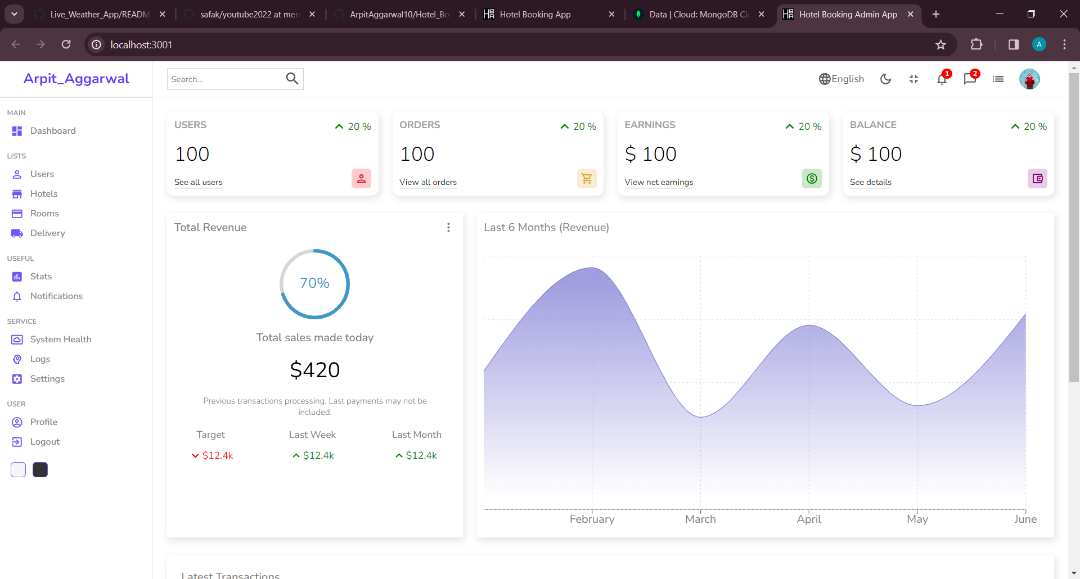Switch to ArpitAggarwal10/Hotel_Bo browser tab
Viewport: 1080px width, 579px height.
(399, 15)
